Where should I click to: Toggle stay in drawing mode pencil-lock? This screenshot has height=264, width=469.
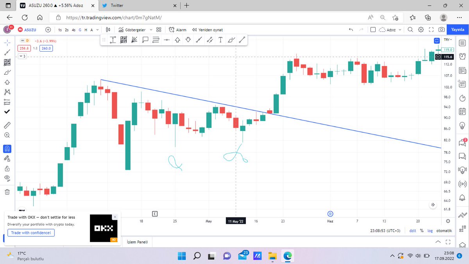[7, 158]
